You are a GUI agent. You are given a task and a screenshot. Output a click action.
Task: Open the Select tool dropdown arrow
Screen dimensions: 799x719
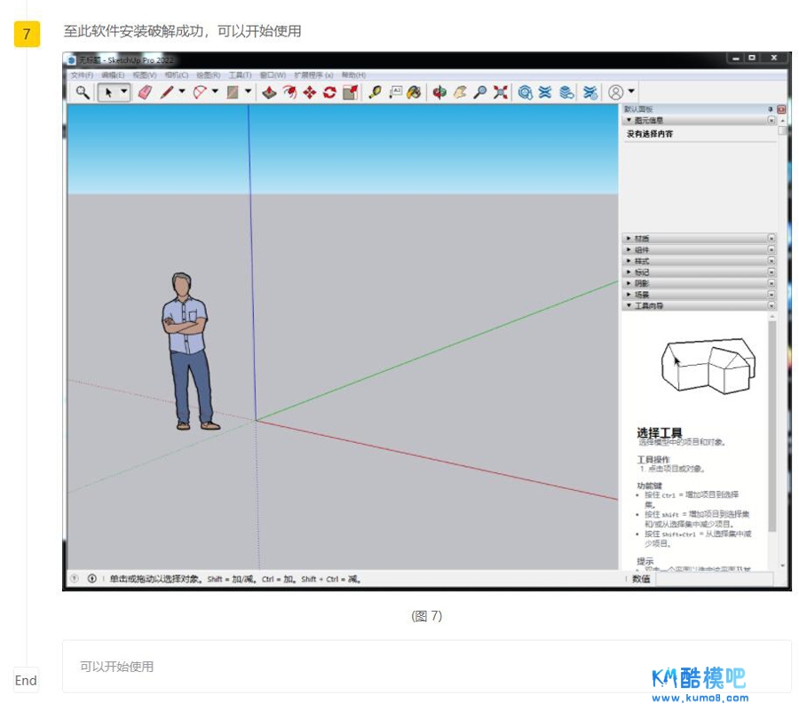pyautogui.click(x=123, y=91)
